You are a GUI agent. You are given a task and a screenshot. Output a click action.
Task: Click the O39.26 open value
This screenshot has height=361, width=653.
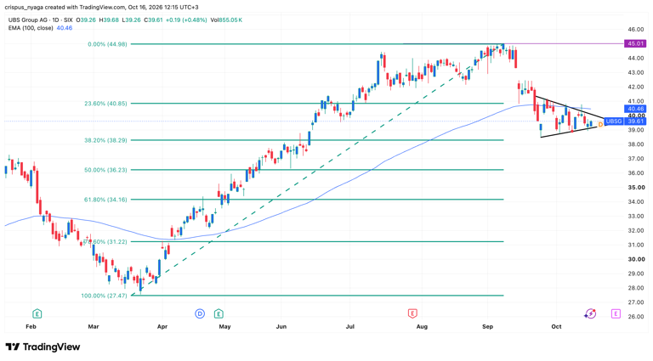tap(86, 20)
